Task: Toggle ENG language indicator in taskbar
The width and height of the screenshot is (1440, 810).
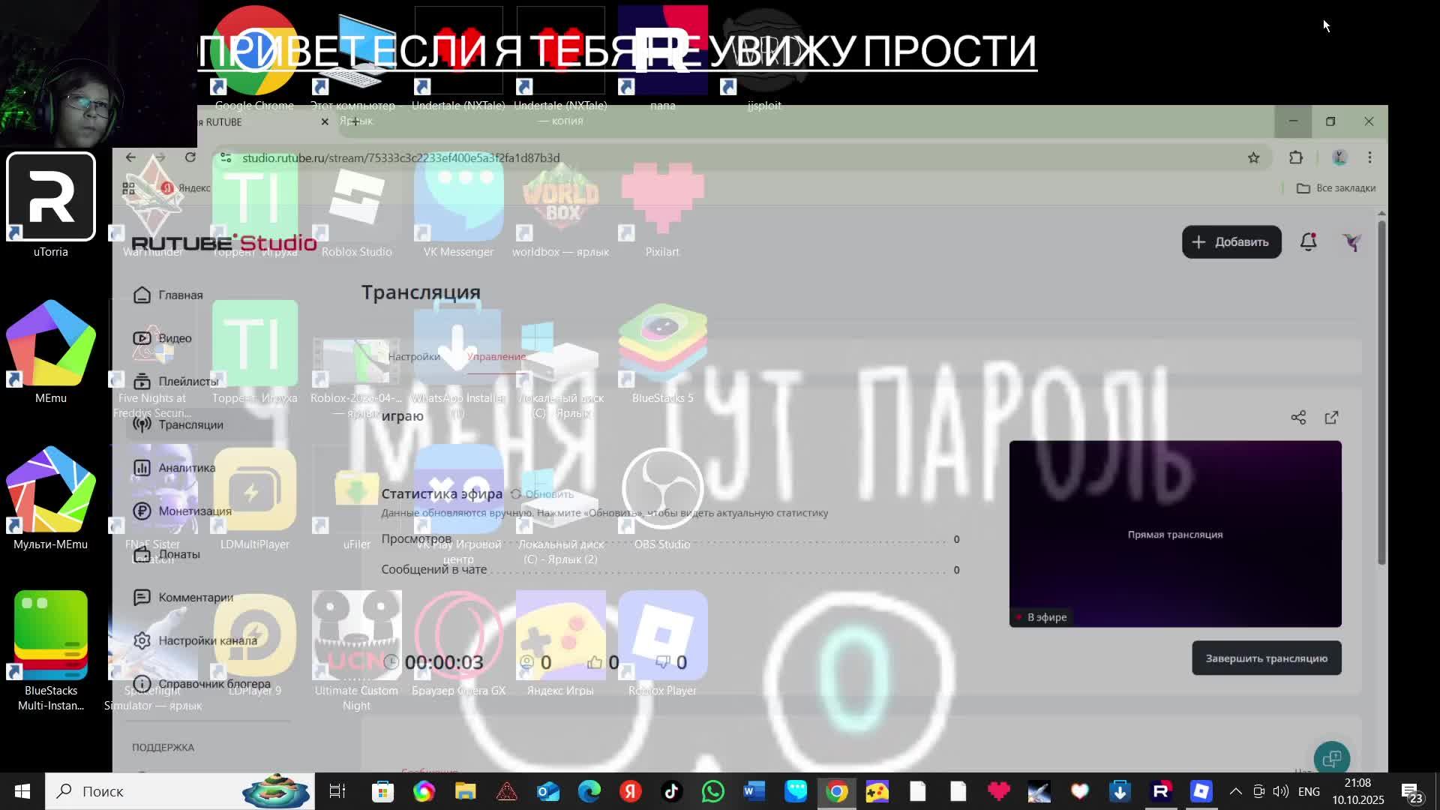Action: 1309,791
